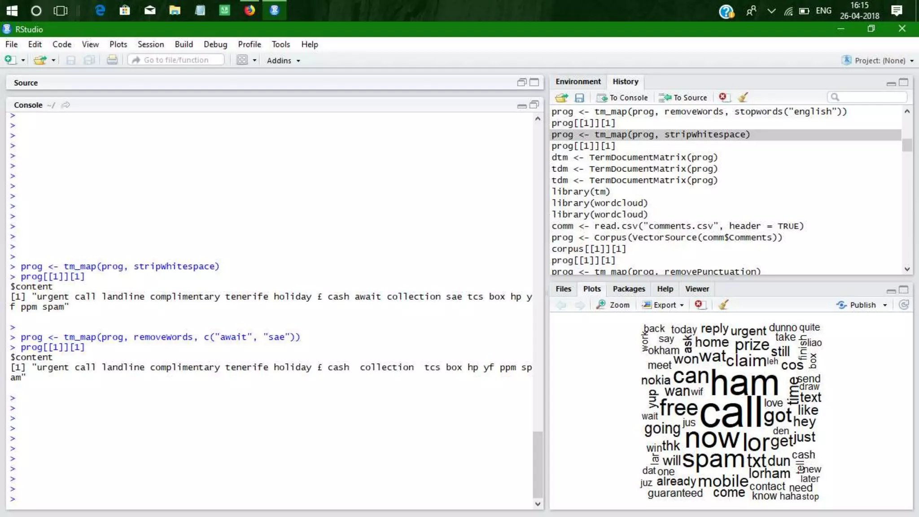The width and height of the screenshot is (919, 517).
Task: Open the Session menu
Action: [x=150, y=44]
